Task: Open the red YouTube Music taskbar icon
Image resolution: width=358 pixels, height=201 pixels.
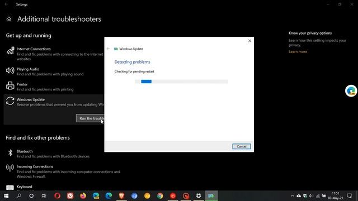Action: pos(173,196)
